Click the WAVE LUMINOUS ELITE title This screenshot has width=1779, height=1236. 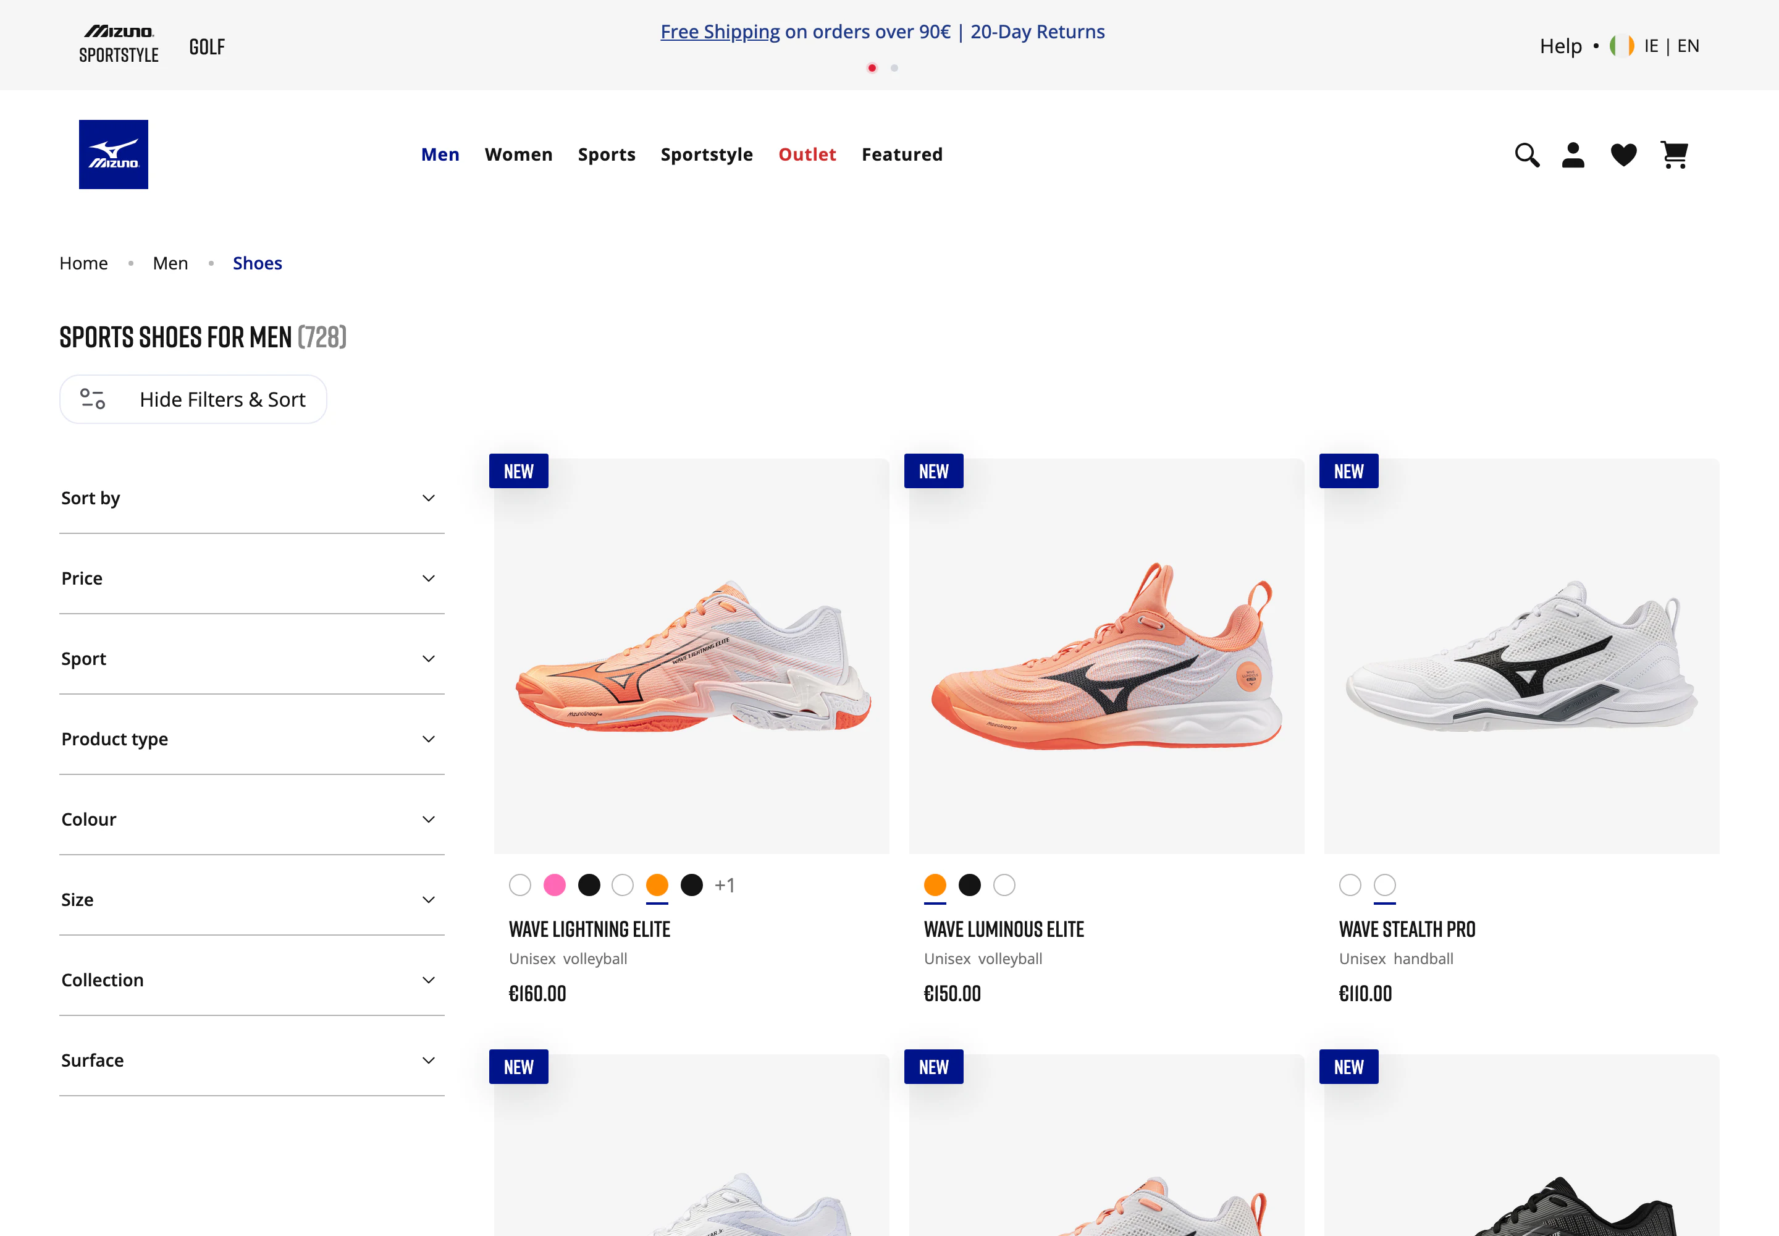tap(1004, 929)
